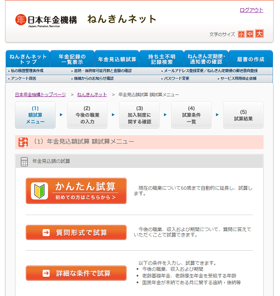
Task: Set text size to medium (中)
Action: pos(250,34)
